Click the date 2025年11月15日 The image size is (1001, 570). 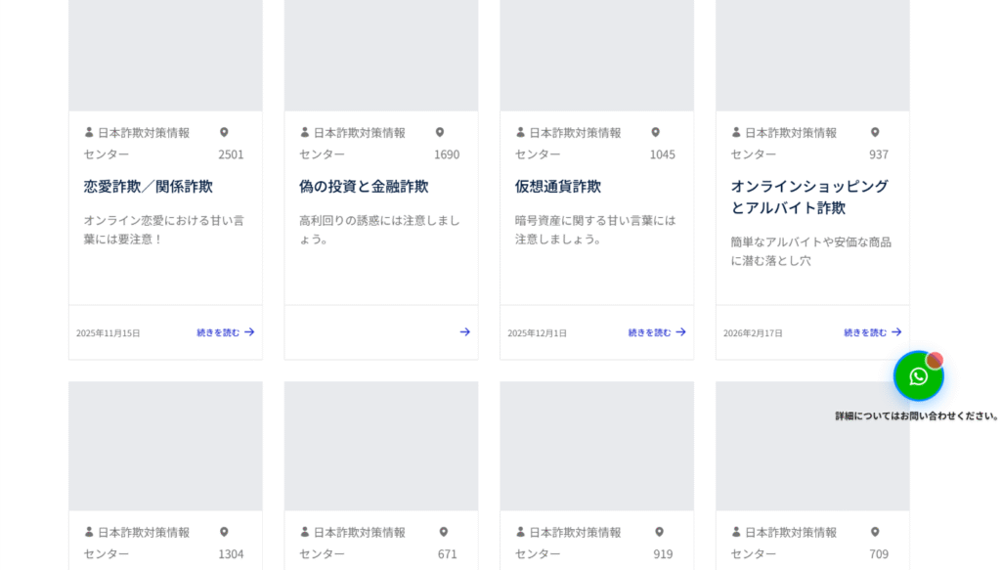point(108,333)
